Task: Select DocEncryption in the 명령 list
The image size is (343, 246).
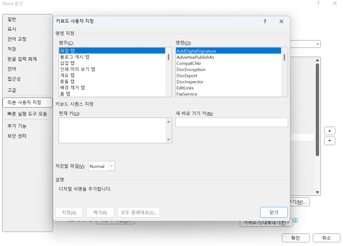Action: pos(191,69)
